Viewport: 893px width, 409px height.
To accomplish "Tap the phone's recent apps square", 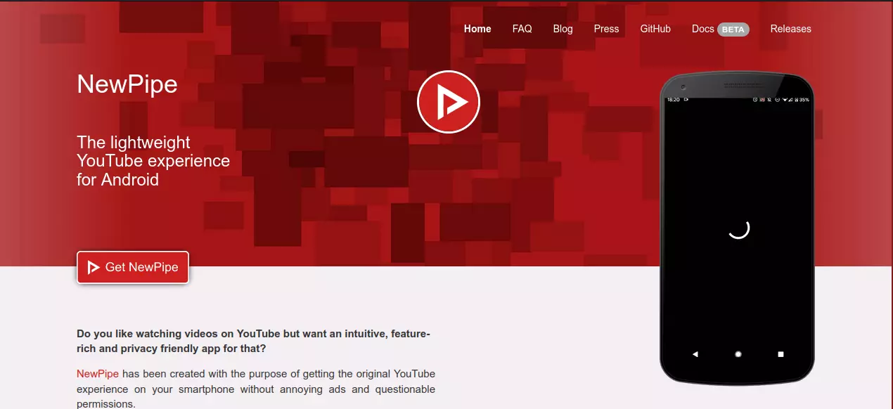I will coord(780,354).
